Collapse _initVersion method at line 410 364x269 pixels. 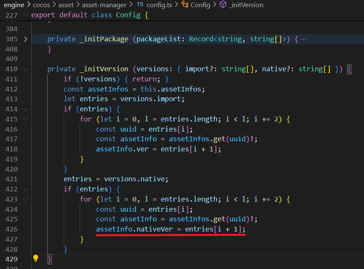pyautogui.click(x=26, y=69)
